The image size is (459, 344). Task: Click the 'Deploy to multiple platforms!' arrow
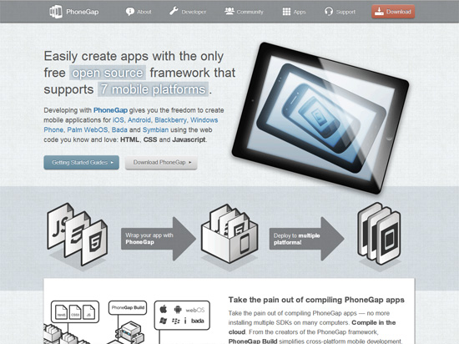click(x=306, y=239)
